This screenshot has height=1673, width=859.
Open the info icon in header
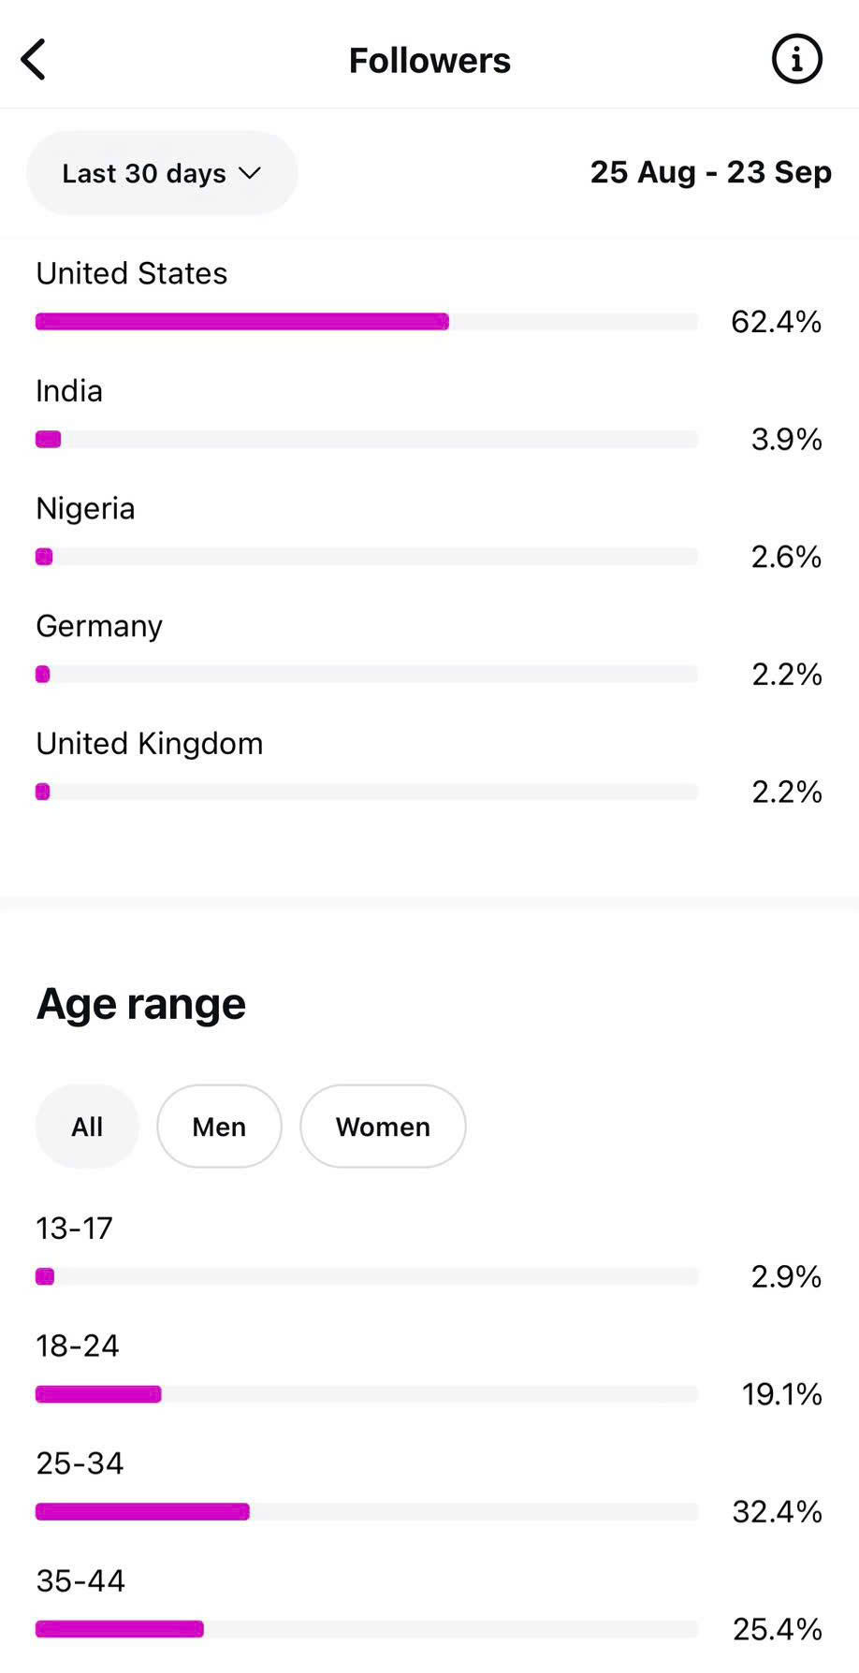click(x=796, y=60)
